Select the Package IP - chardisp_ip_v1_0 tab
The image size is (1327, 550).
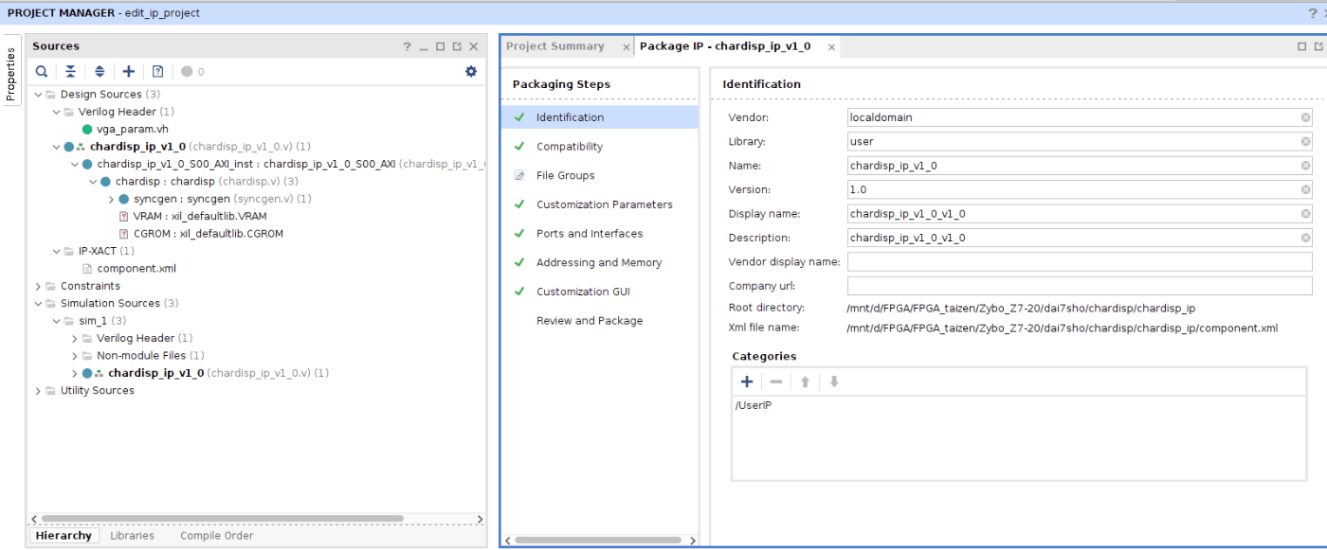click(x=725, y=46)
